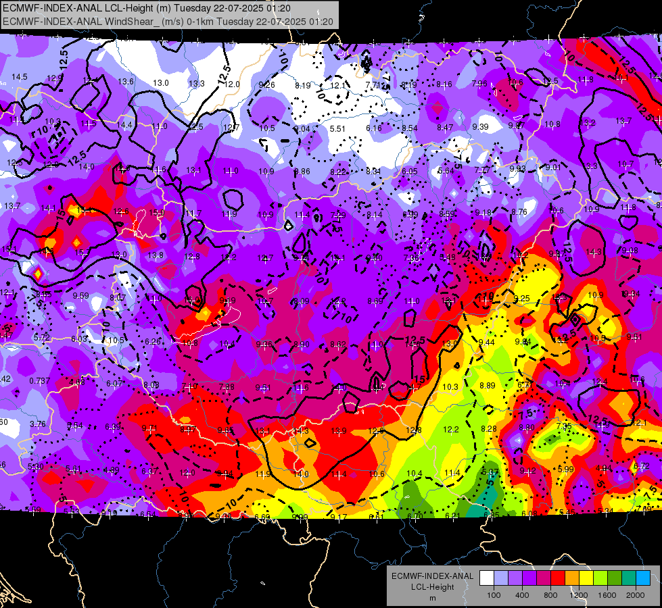This screenshot has width=662, height=608.
Task: Click the WindShear 0-1km title line
Action: coord(168,22)
